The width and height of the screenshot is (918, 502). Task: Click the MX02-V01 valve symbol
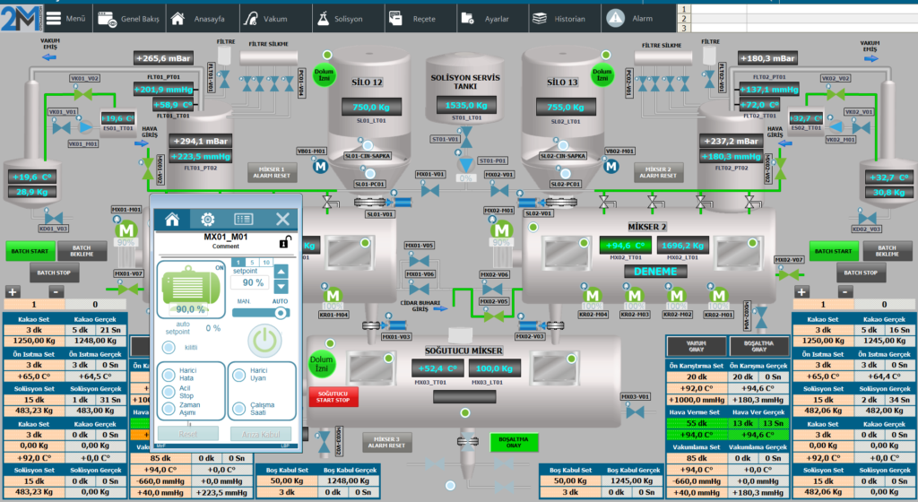click(499, 190)
